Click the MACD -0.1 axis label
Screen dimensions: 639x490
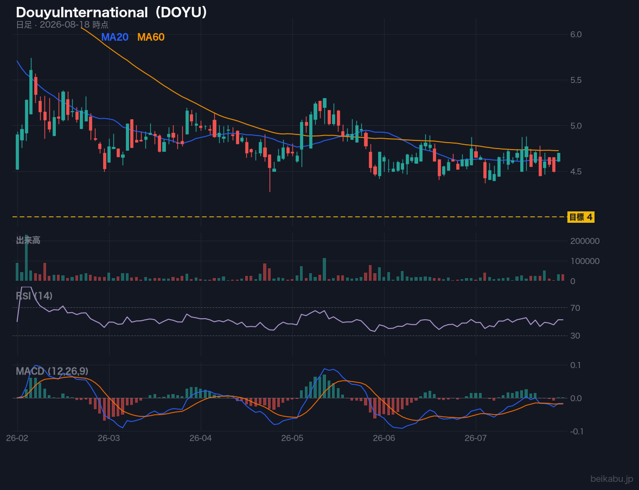[x=578, y=431]
